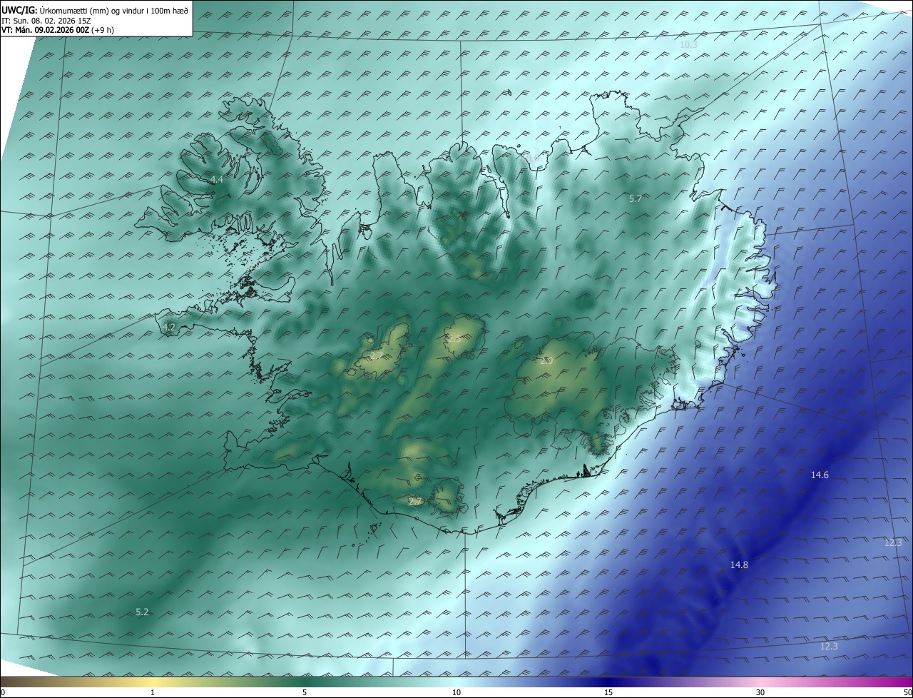Click the 14.8 value in the blue area
This screenshot has height=698, width=913.
(739, 565)
